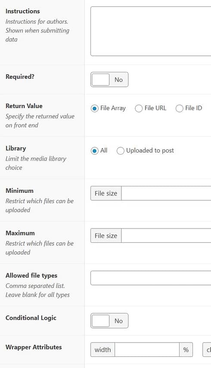The width and height of the screenshot is (211, 368).
Task: Click the Minimum file size input
Action: point(166,193)
